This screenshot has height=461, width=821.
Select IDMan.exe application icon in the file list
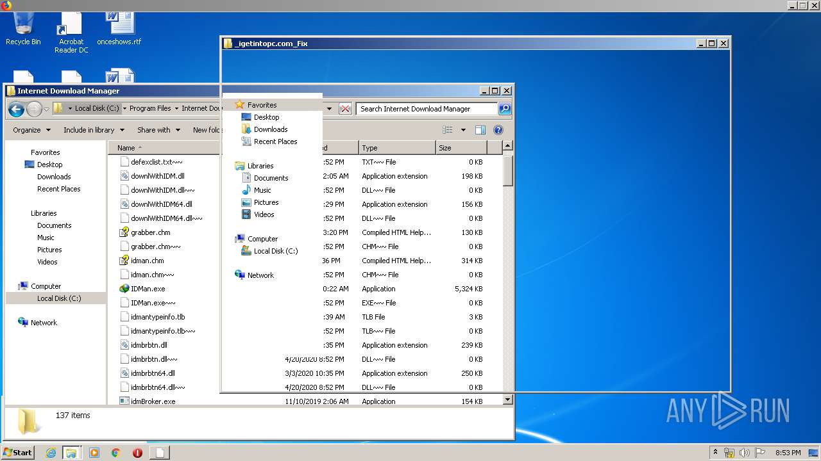point(124,289)
